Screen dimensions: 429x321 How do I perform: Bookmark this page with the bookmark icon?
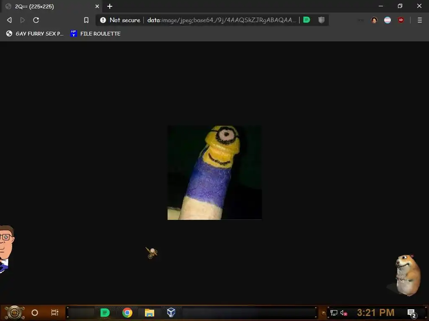(86, 20)
